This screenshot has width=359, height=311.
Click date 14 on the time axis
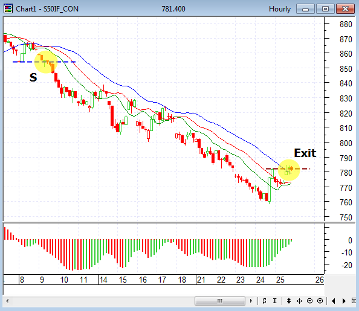point(103,280)
